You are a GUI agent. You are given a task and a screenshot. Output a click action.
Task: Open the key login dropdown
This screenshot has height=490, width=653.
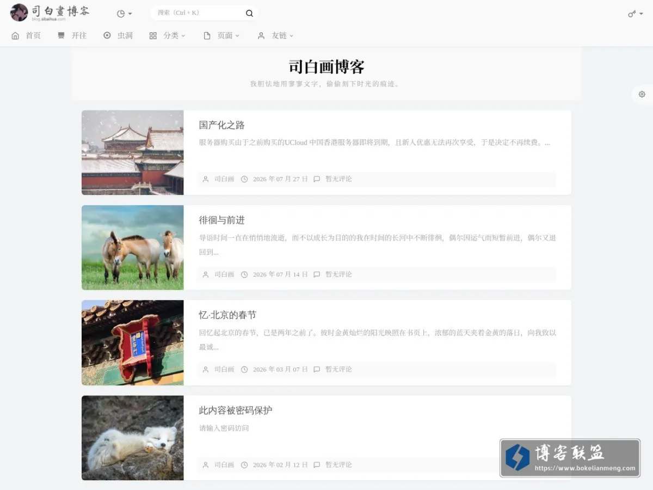pyautogui.click(x=636, y=14)
